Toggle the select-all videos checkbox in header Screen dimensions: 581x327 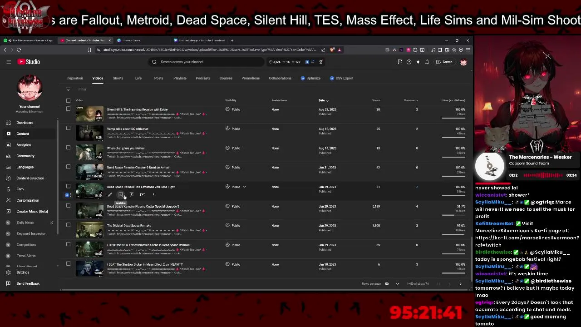pyautogui.click(x=68, y=100)
